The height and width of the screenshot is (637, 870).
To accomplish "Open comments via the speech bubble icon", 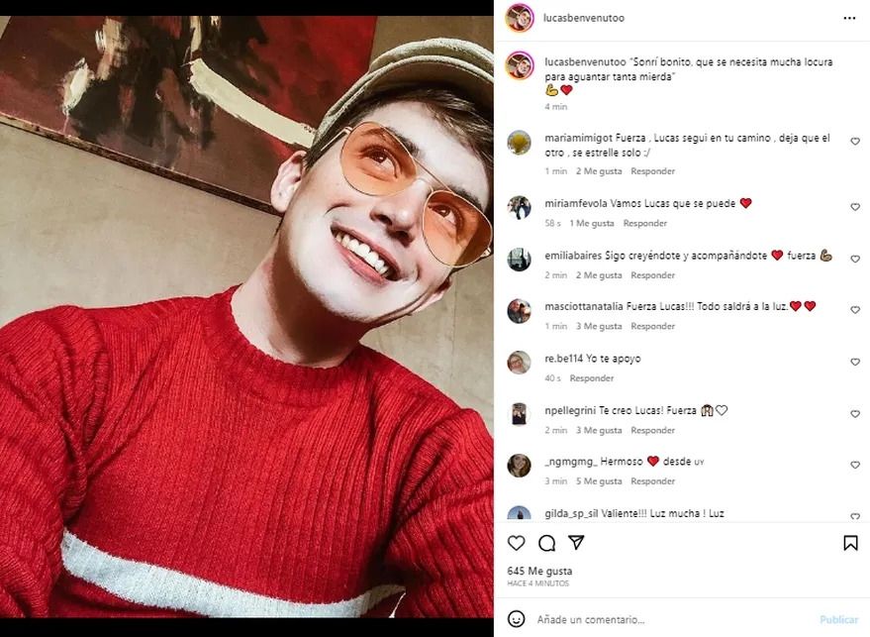I will pos(546,543).
